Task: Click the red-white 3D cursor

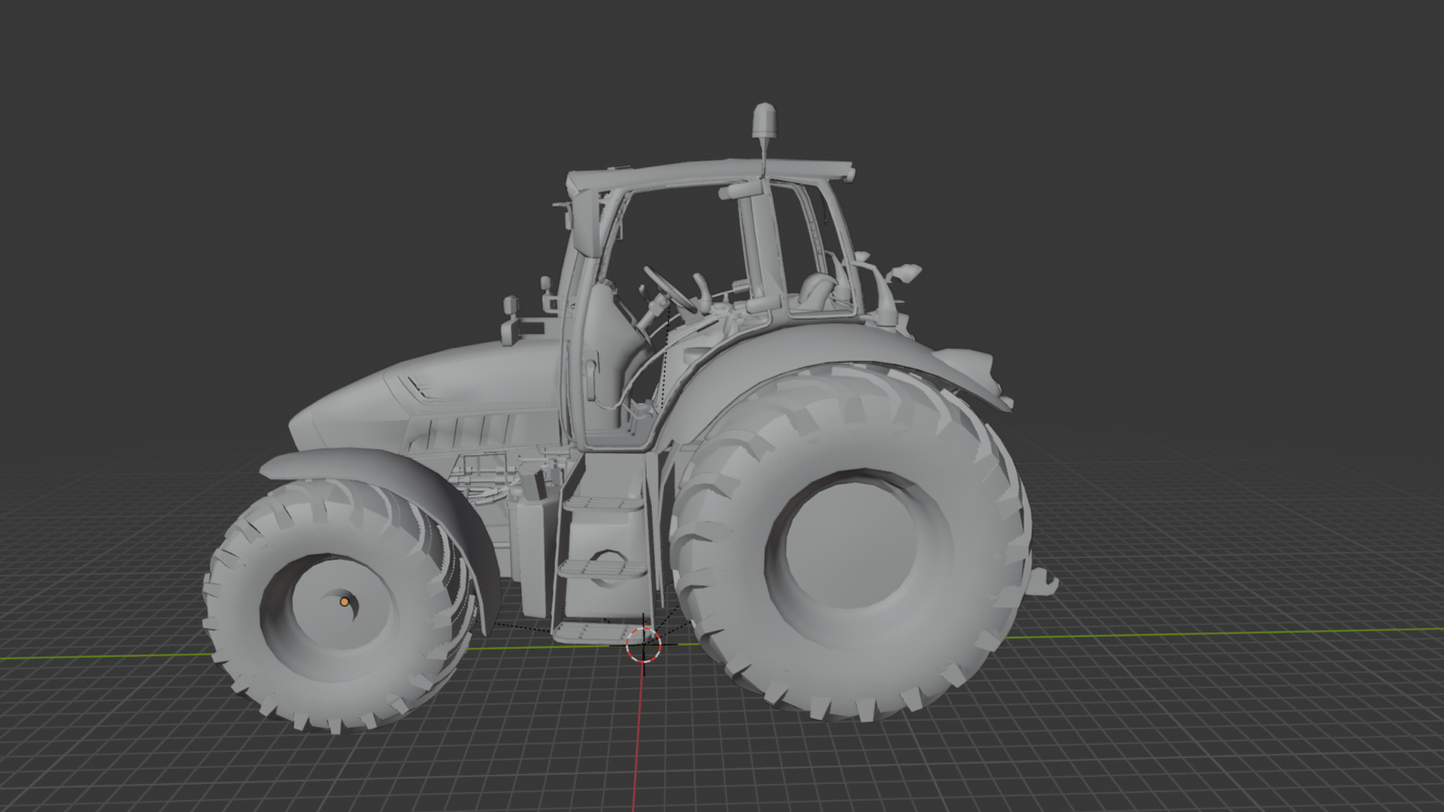Action: pyautogui.click(x=643, y=645)
